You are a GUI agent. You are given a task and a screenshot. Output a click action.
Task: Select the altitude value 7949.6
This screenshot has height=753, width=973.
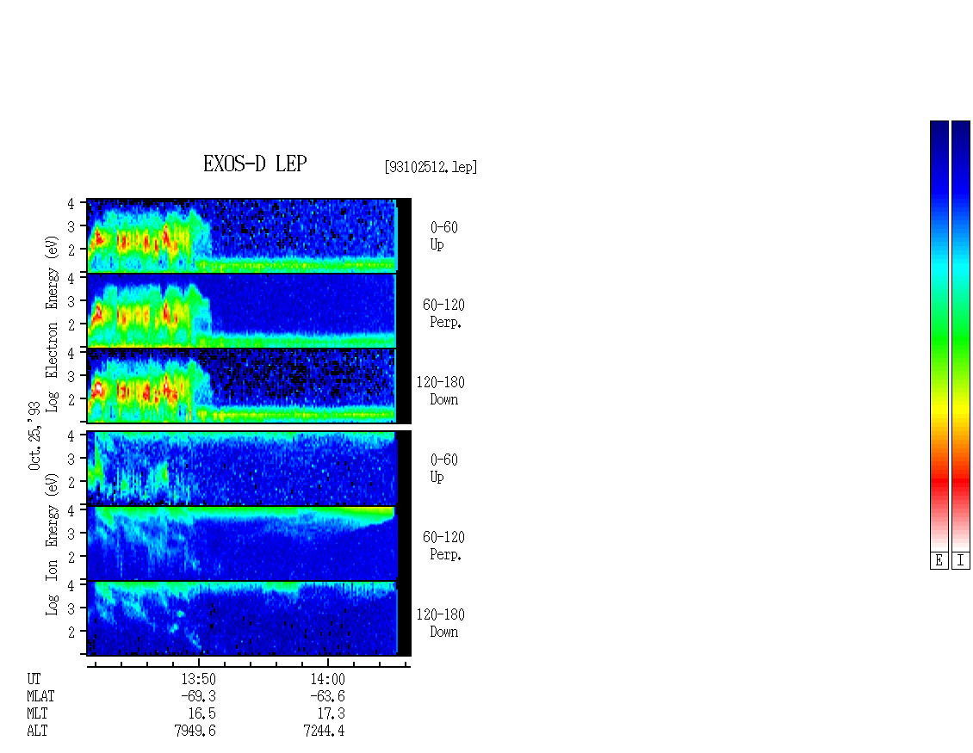point(195,731)
